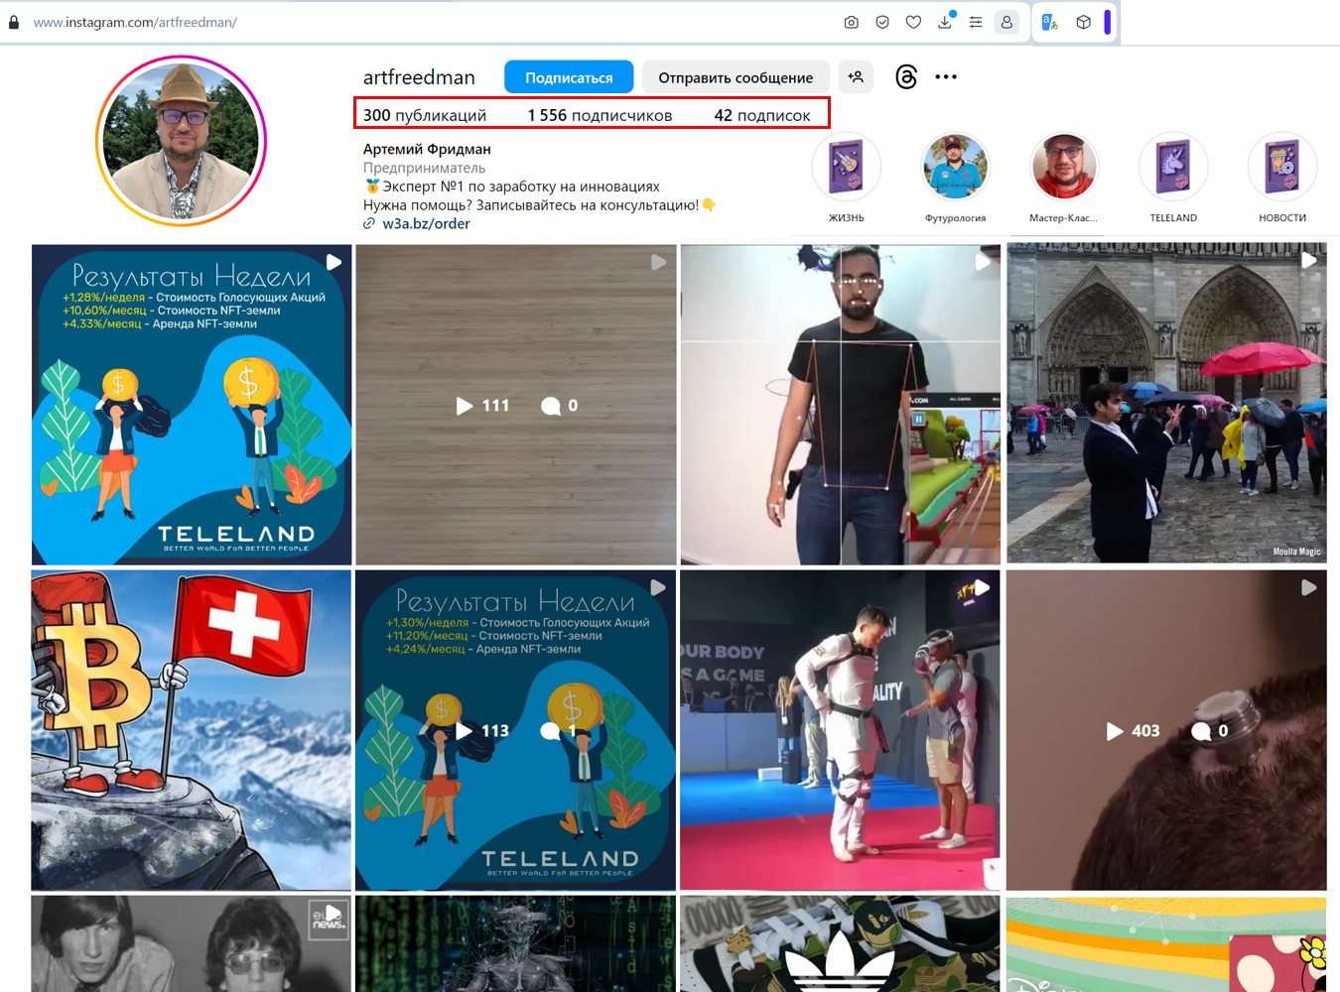
Task: Click the camera screenshot icon in browser toolbar
Action: click(851, 22)
